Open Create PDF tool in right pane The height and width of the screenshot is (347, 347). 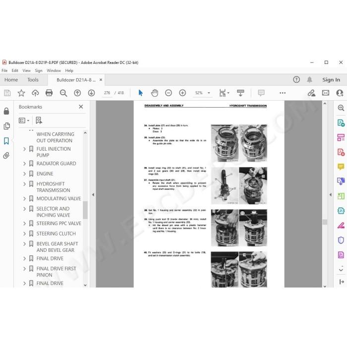pyautogui.click(x=341, y=152)
